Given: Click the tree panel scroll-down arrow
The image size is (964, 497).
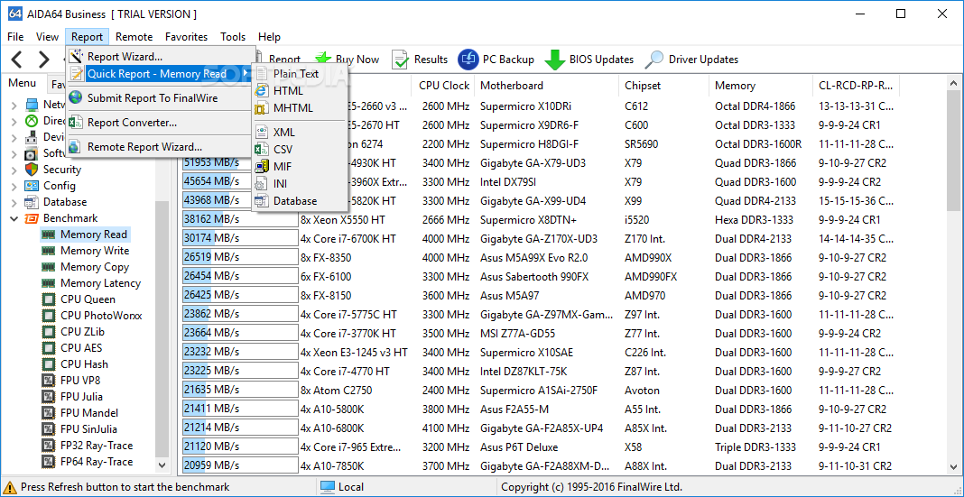Looking at the screenshot, I should [x=162, y=465].
